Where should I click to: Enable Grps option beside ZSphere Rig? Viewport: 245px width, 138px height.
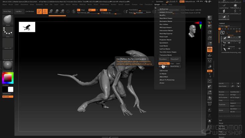(172, 63)
